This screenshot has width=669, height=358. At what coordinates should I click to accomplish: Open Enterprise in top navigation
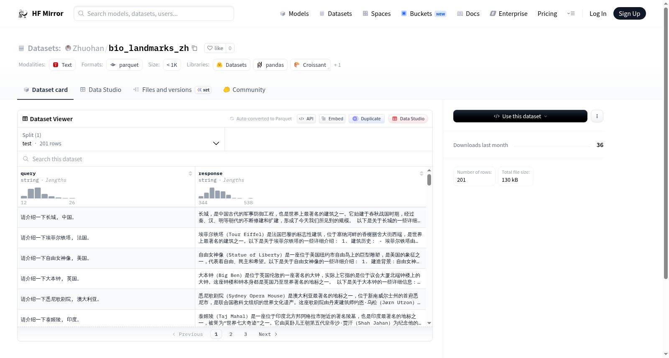point(508,13)
